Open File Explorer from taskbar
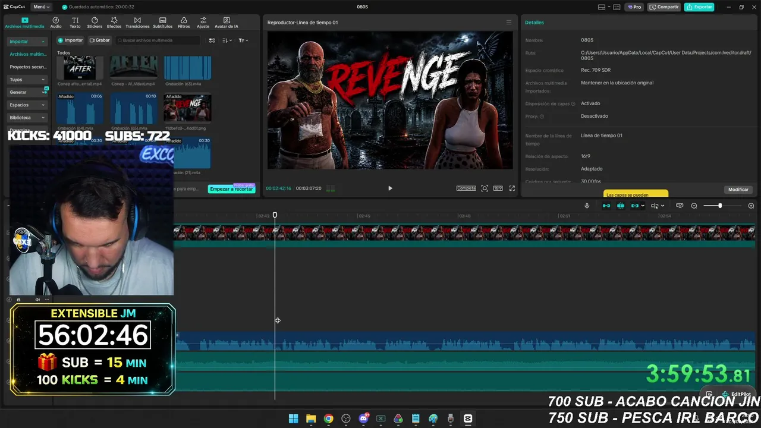Viewport: 761px width, 428px height. [311, 418]
